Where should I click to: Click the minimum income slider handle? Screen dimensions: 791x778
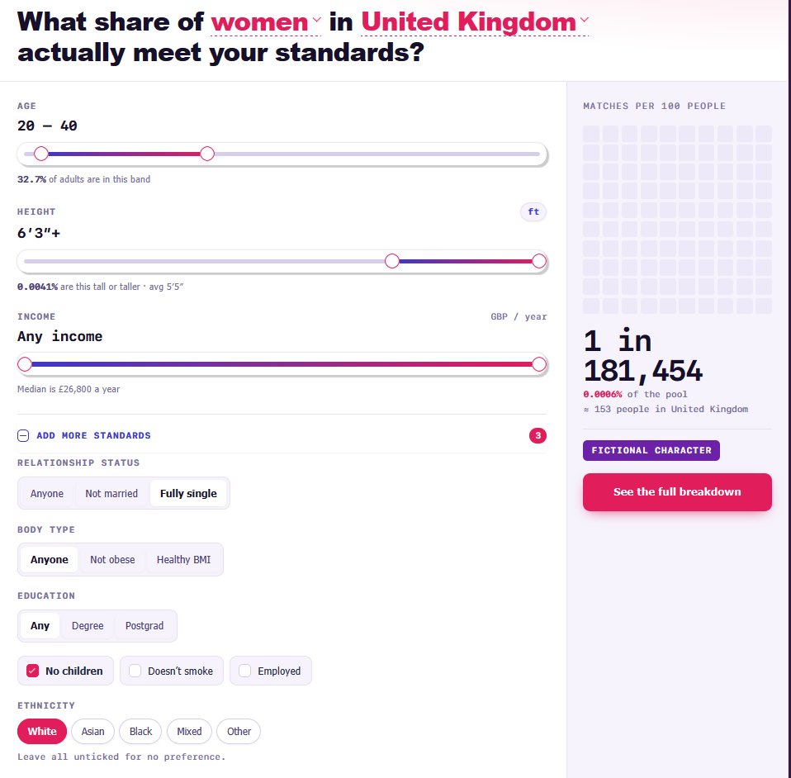24,363
